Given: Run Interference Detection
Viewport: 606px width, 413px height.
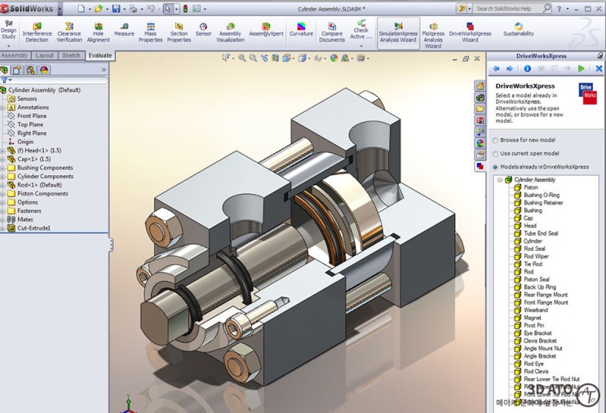Looking at the screenshot, I should coord(37,32).
